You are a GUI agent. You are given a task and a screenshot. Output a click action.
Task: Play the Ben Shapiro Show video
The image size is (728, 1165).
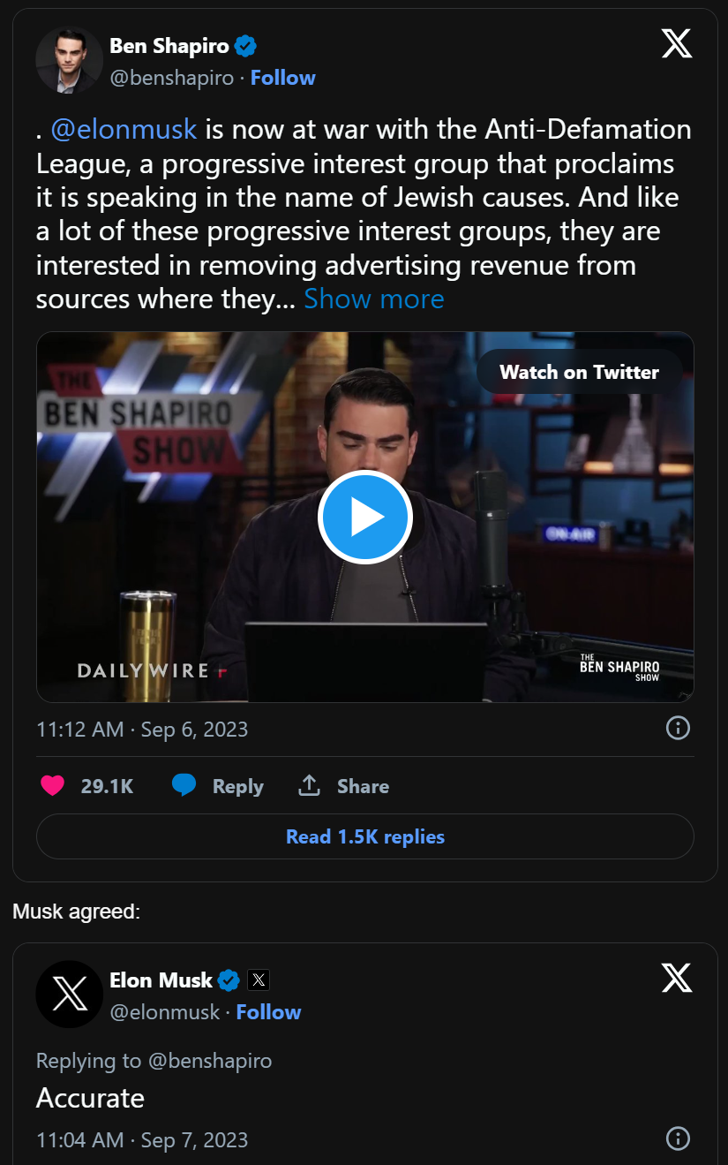coord(364,517)
